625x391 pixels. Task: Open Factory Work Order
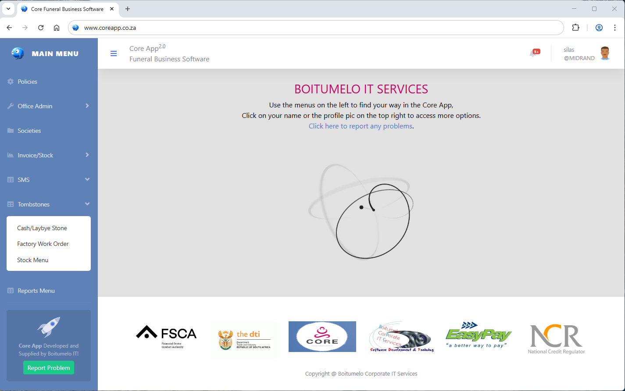point(43,244)
